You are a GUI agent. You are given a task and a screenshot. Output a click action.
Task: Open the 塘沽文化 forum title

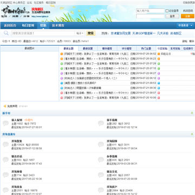click(x=112, y=172)
